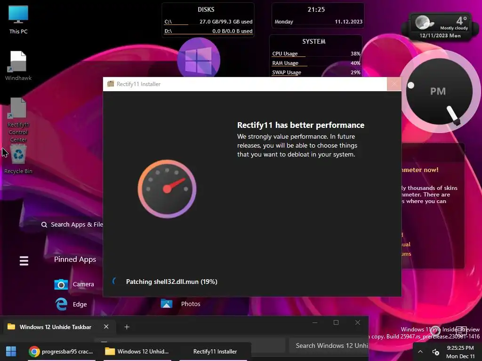482x361 pixels.
Task: Open the This PC desktop icon
Action: coord(18,20)
